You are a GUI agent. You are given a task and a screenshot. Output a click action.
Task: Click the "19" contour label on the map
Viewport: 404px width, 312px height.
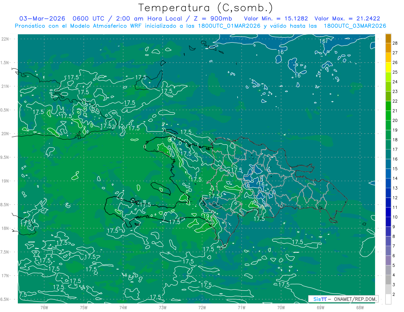point(206,216)
